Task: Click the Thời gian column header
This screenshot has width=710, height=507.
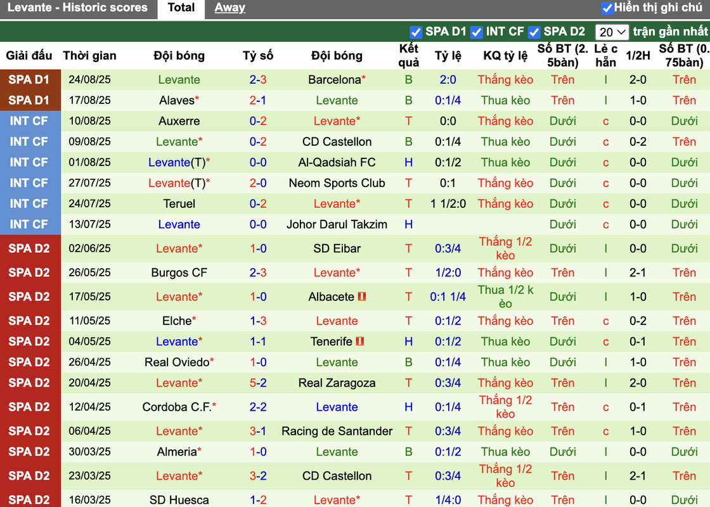Action: click(x=89, y=56)
